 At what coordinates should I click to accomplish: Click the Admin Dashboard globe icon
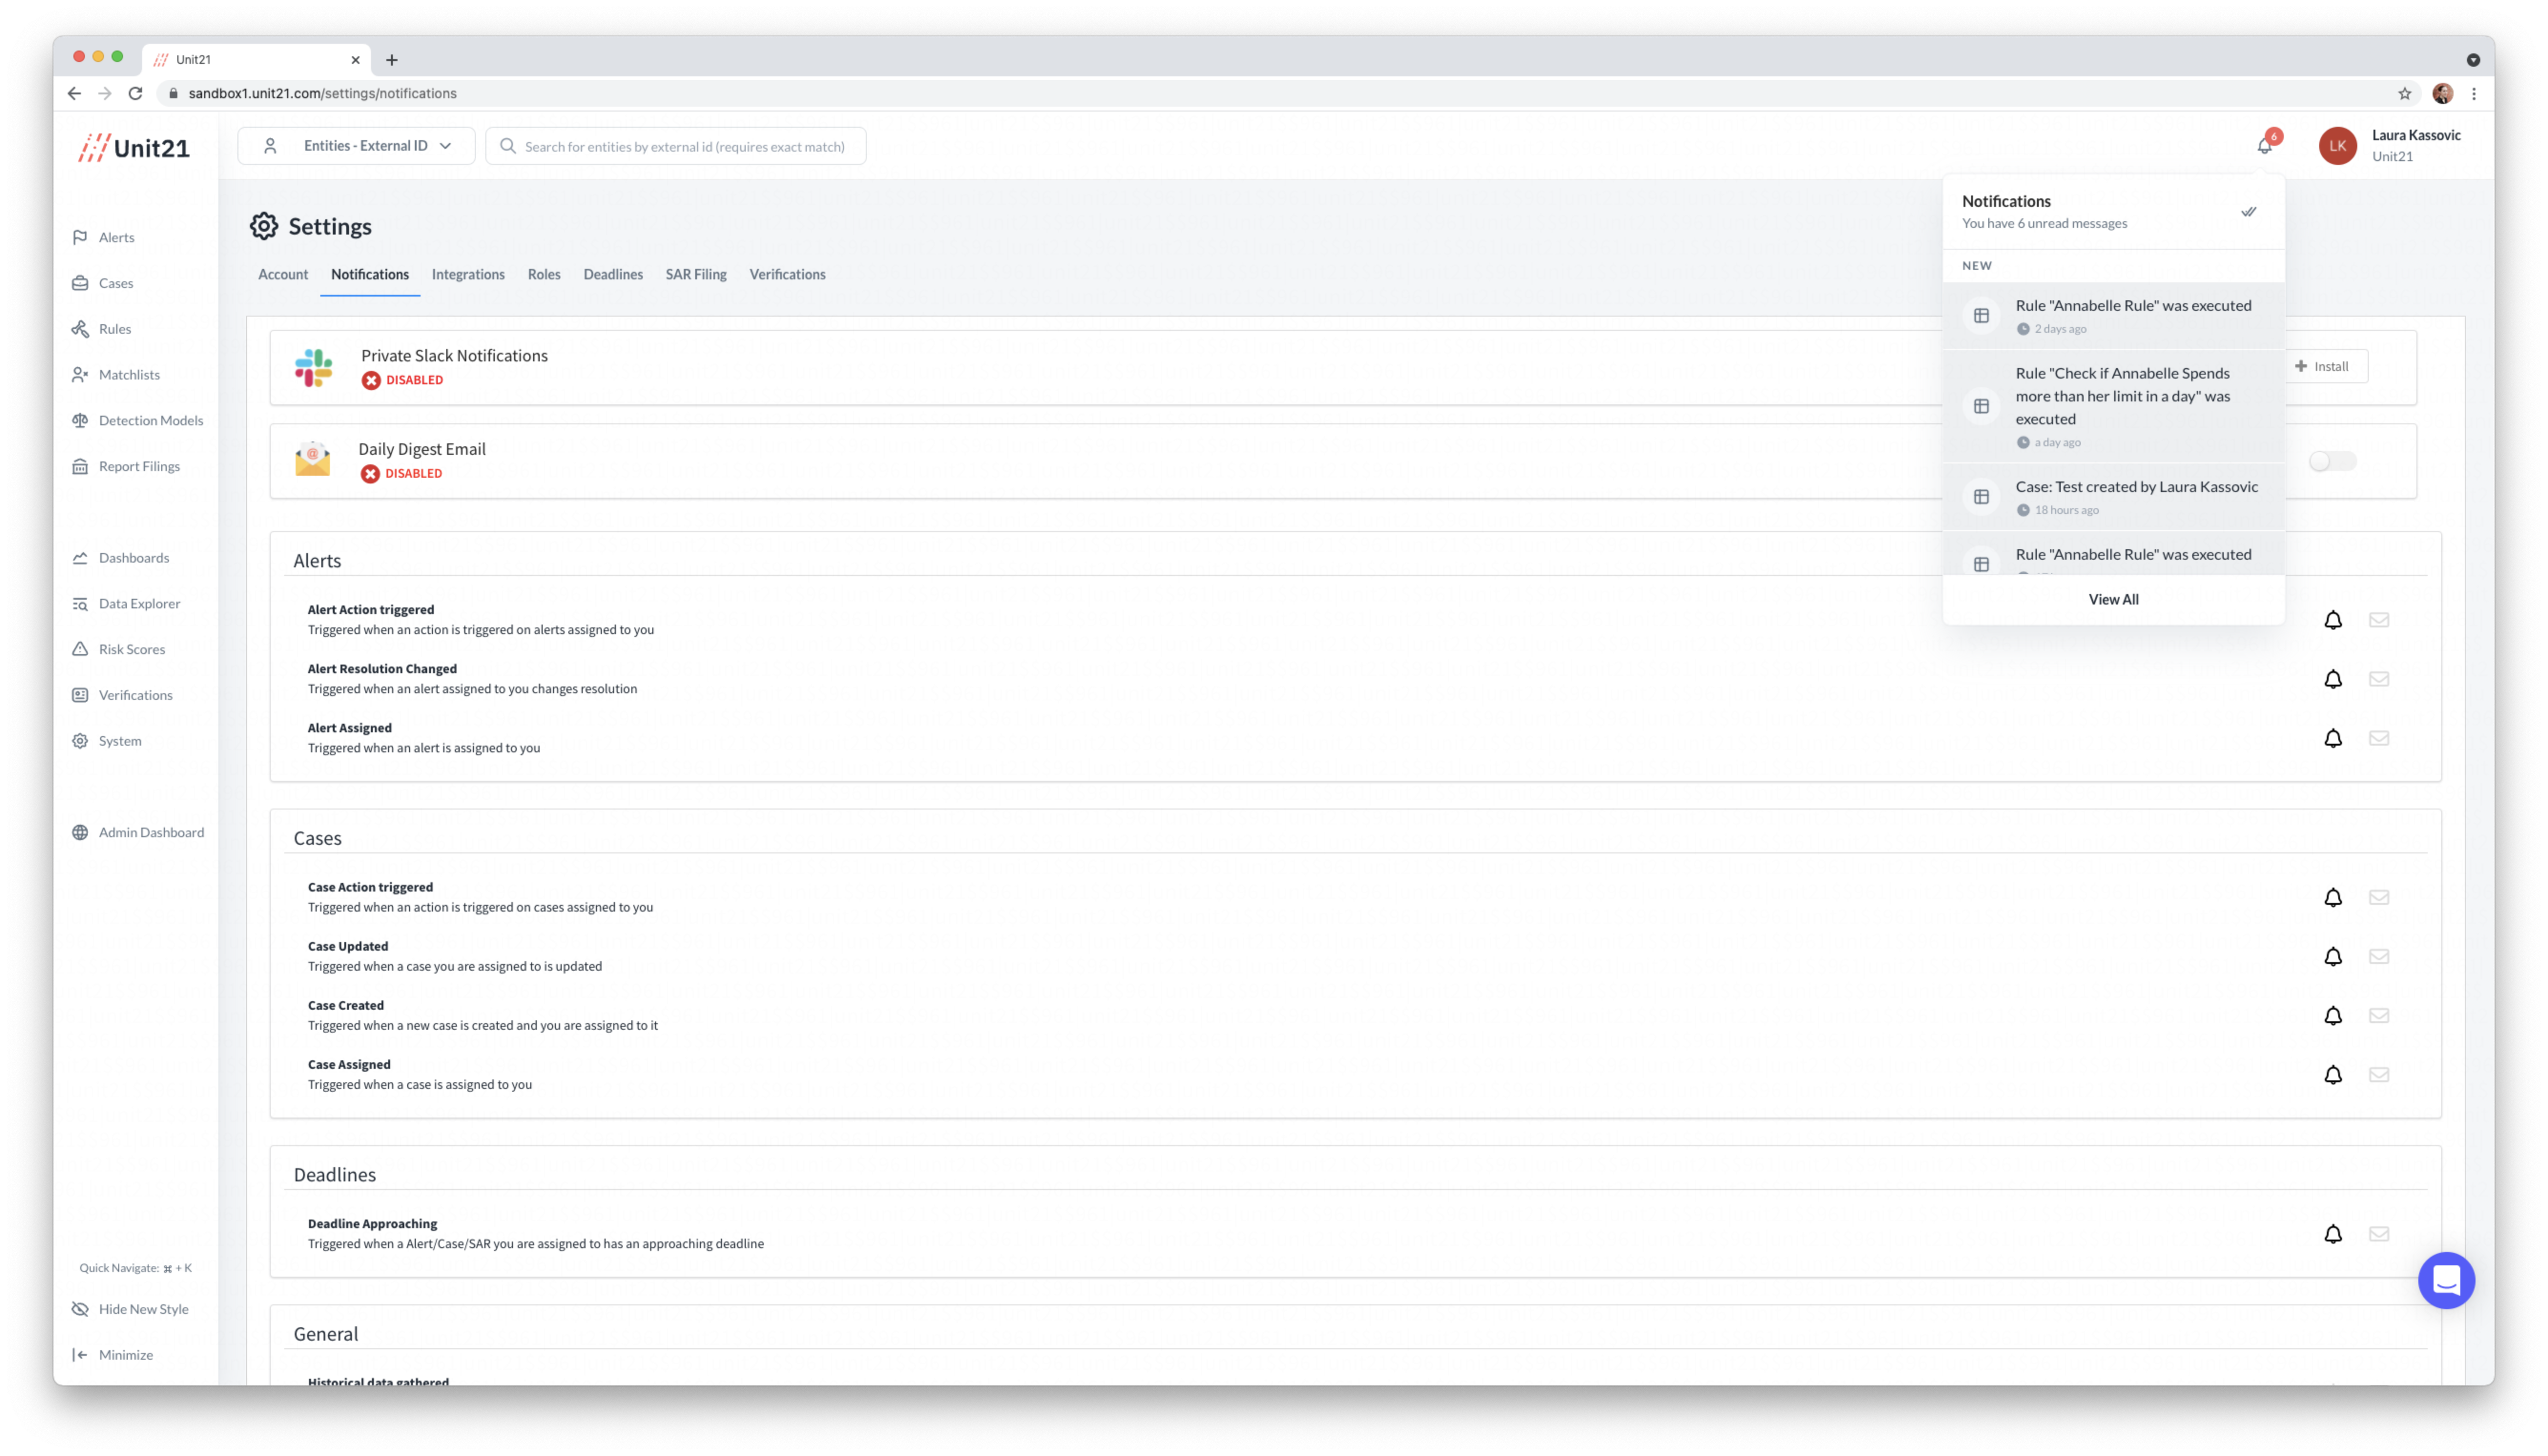(x=80, y=832)
